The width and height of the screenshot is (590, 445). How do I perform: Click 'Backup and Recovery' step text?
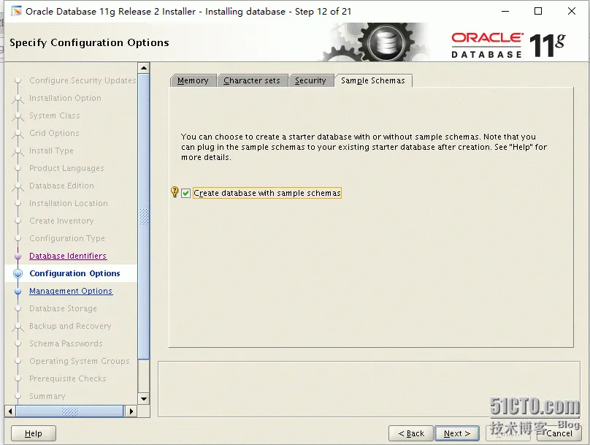(70, 326)
